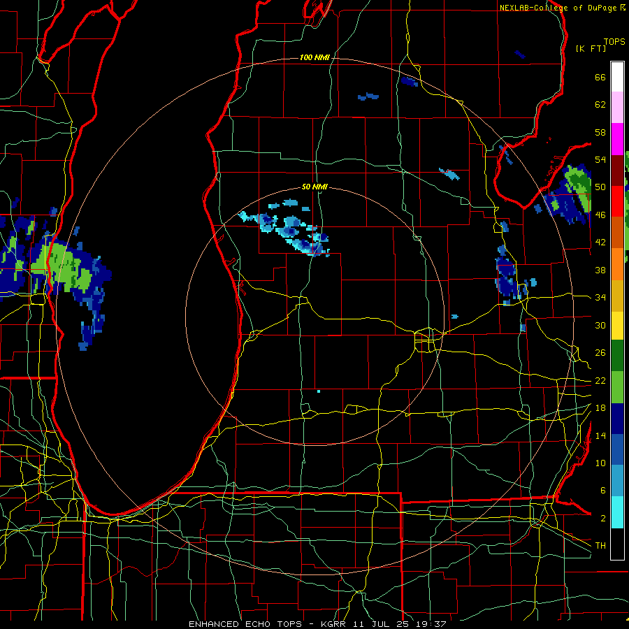Image resolution: width=629 pixels, height=629 pixels.
Task: Click the black TH swatch in the legend
Action: coord(617,544)
